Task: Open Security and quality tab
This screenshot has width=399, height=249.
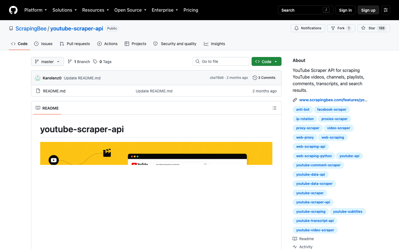Action: (x=175, y=44)
